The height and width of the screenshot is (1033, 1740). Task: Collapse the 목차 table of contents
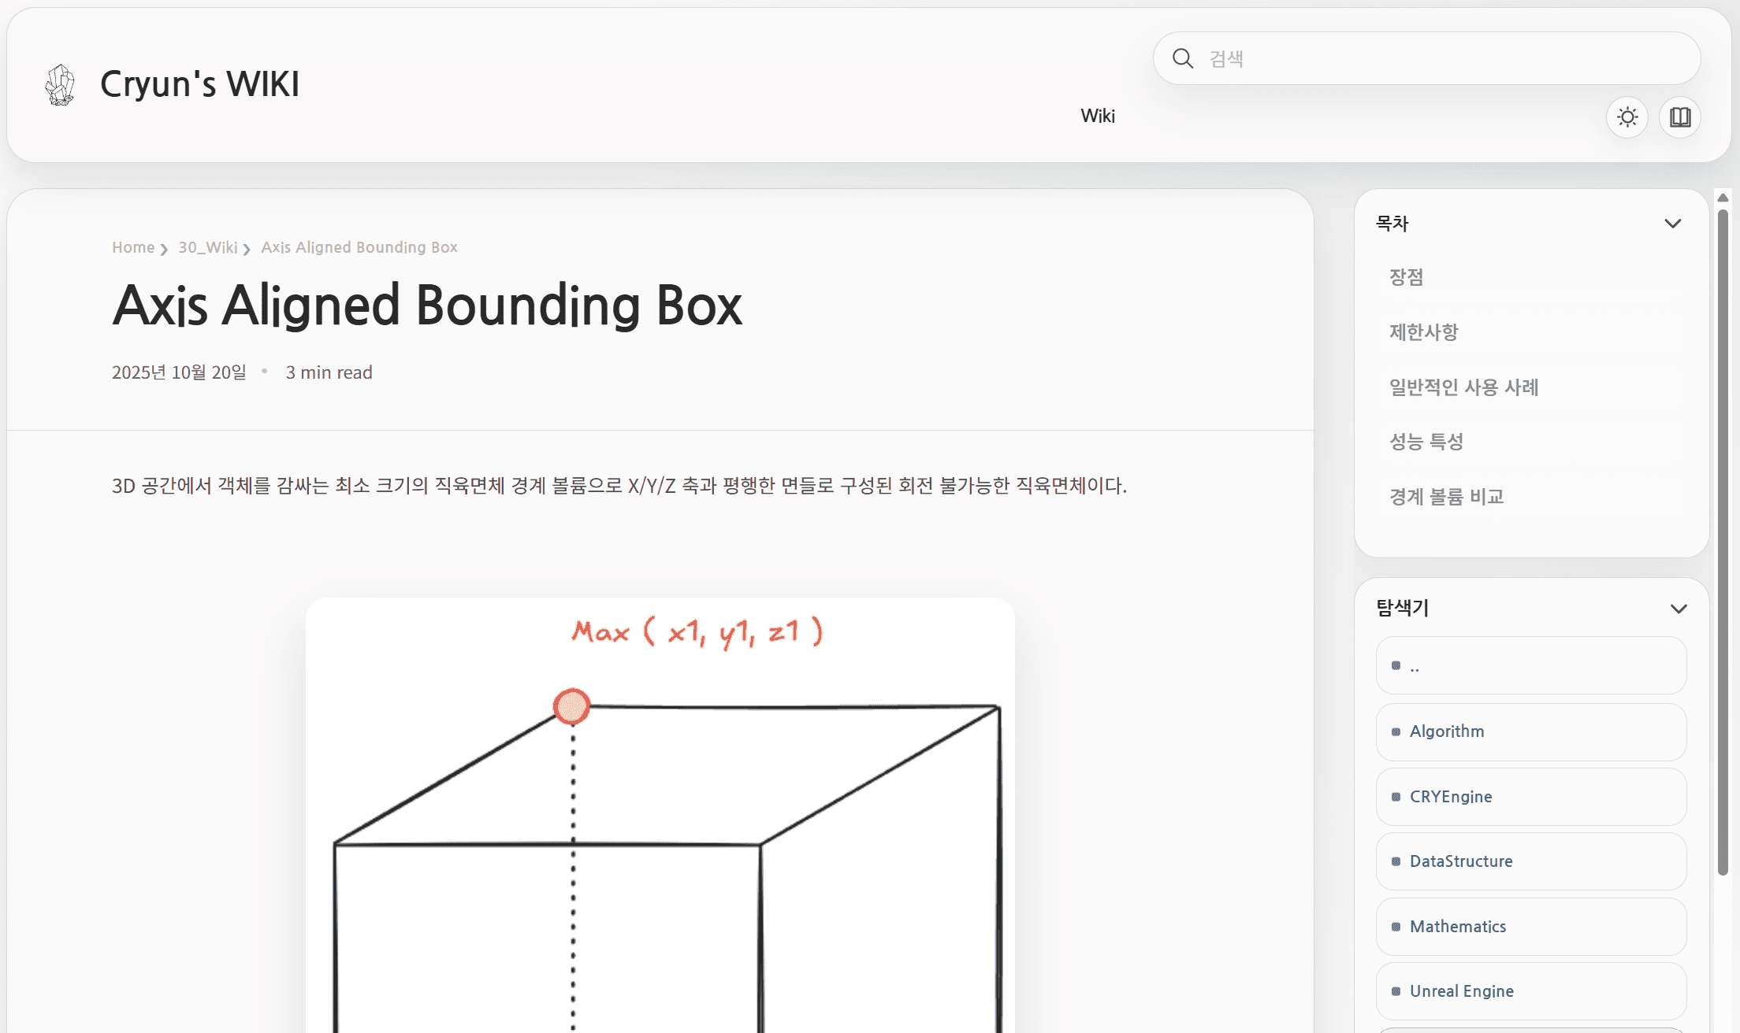pyautogui.click(x=1672, y=224)
